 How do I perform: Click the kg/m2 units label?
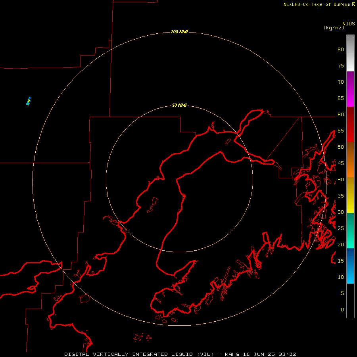pyautogui.click(x=334, y=28)
